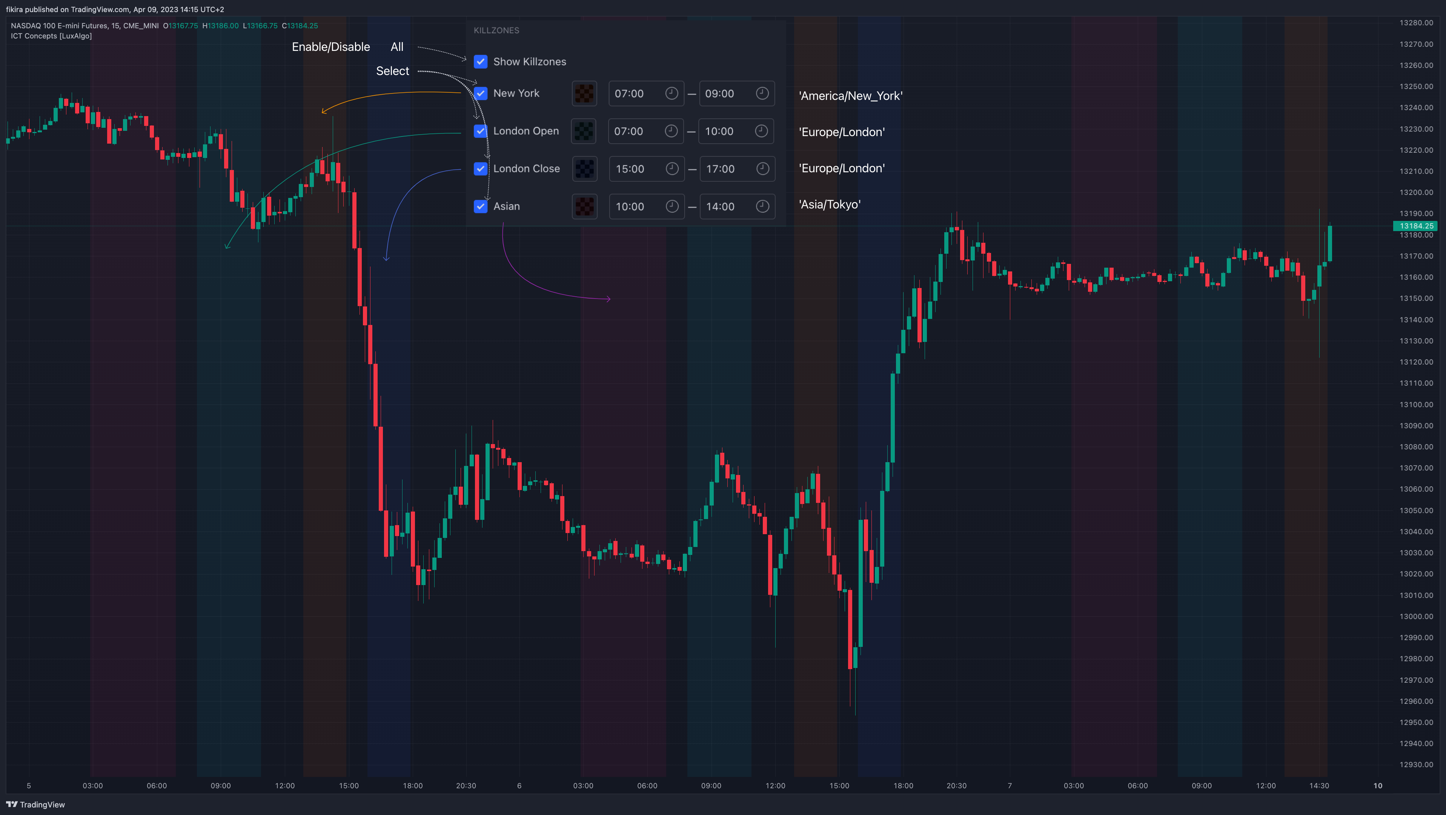Image resolution: width=1446 pixels, height=815 pixels.
Task: Click the 12930.00 price axis label
Action: point(1416,764)
